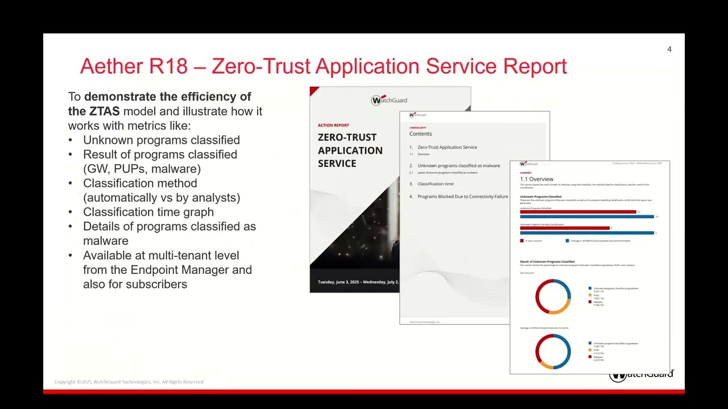The width and height of the screenshot is (728, 409).
Task: Click the '1.1 Overview' heading on the third page
Action: pyautogui.click(x=536, y=179)
